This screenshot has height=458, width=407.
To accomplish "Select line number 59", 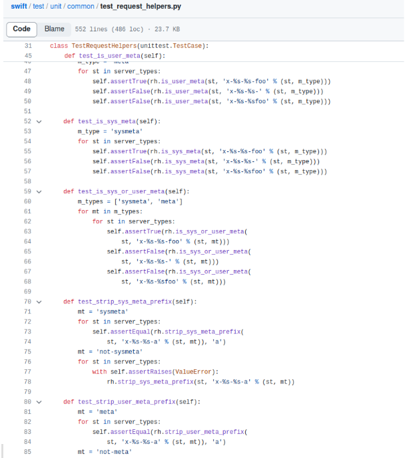I will click(27, 191).
